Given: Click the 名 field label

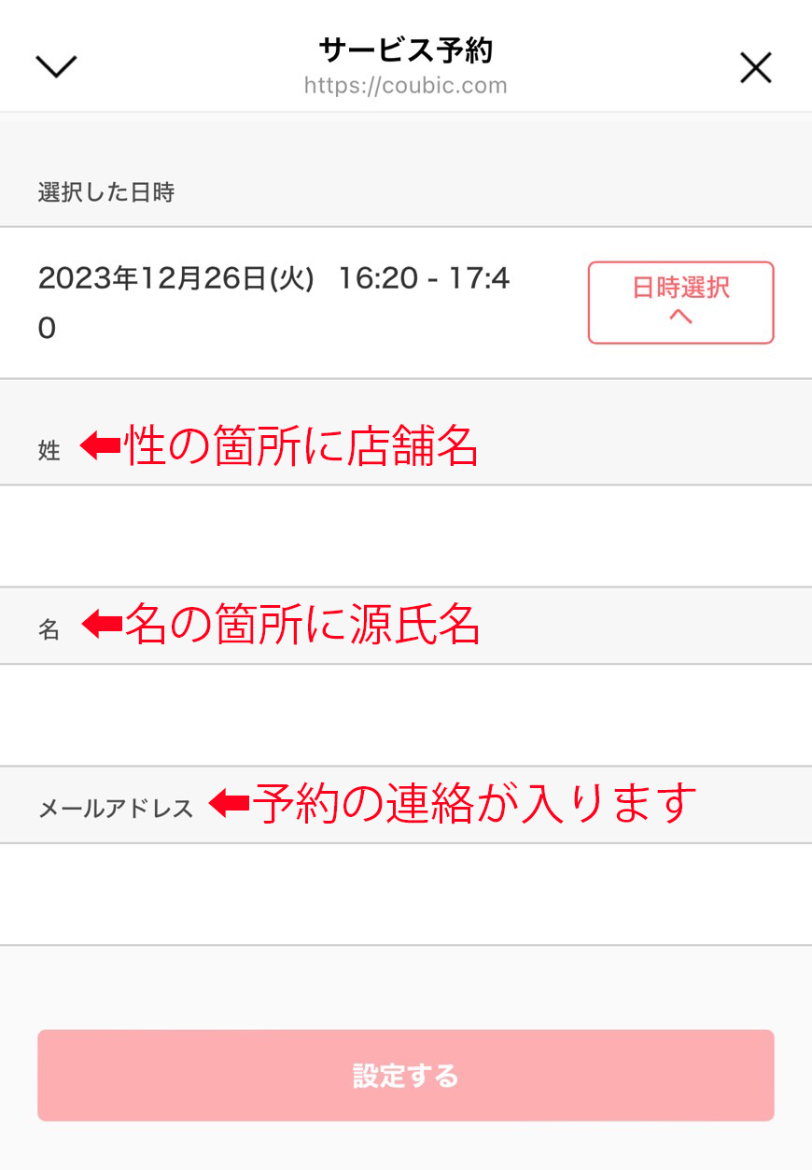Looking at the screenshot, I should coord(49,630).
